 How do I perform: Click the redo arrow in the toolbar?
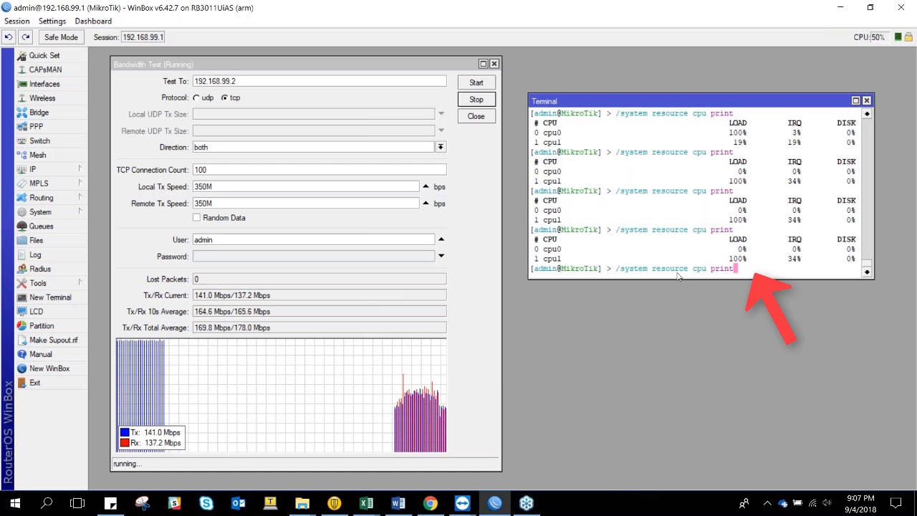(x=26, y=37)
